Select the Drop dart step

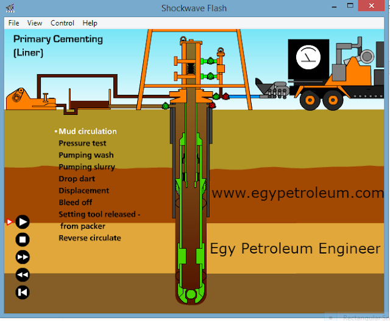point(77,179)
